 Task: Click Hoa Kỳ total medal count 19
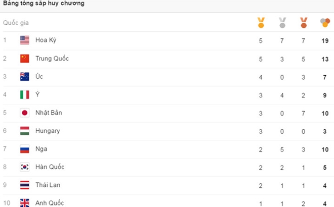[x=325, y=40]
